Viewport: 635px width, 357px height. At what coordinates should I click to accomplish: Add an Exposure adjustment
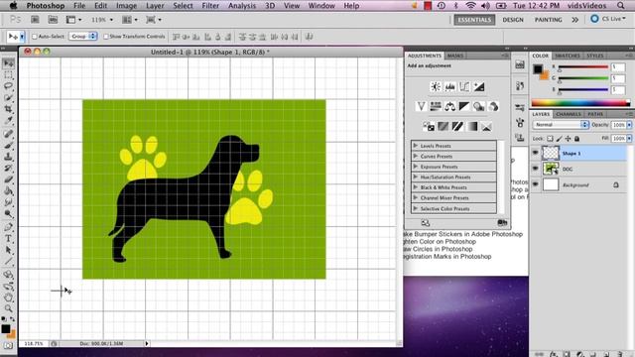coord(479,86)
